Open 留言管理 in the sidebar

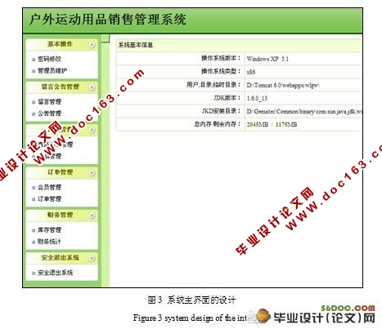point(49,102)
